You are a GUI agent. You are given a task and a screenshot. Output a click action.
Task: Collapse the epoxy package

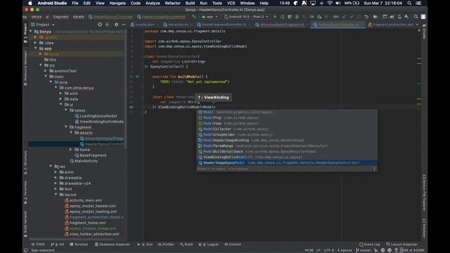point(66,110)
